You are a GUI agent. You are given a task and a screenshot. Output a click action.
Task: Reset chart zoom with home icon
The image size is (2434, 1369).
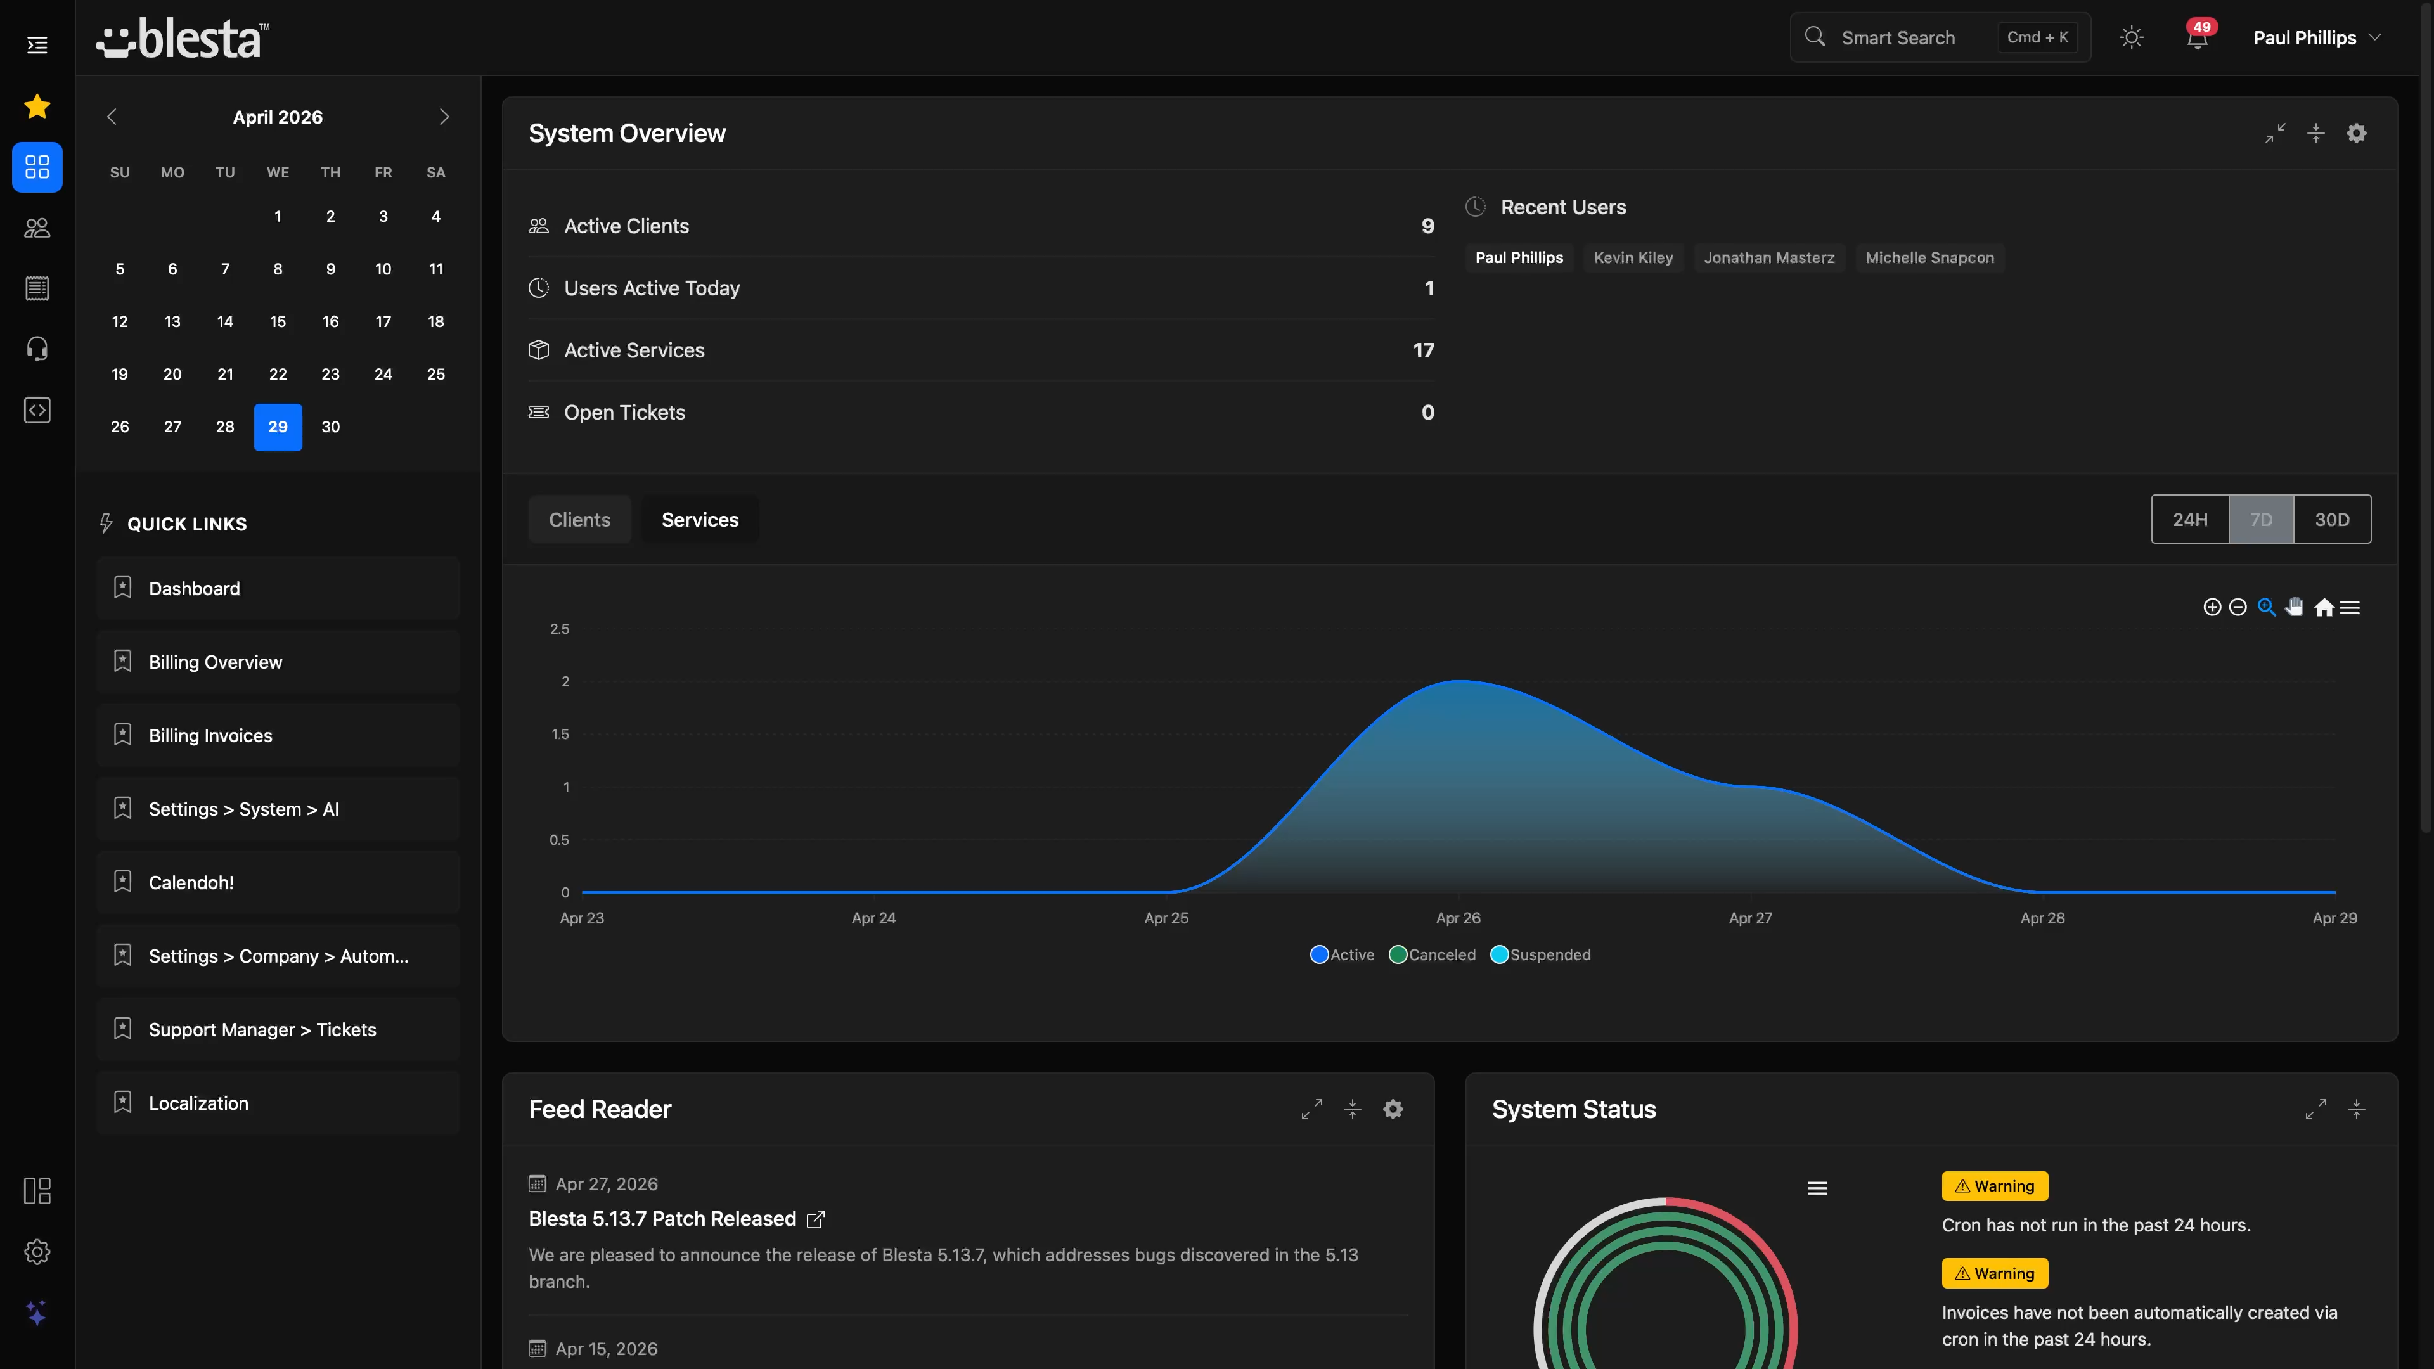(2324, 608)
